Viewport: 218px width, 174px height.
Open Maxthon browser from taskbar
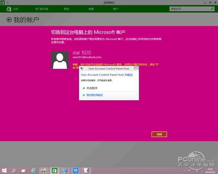point(76,170)
